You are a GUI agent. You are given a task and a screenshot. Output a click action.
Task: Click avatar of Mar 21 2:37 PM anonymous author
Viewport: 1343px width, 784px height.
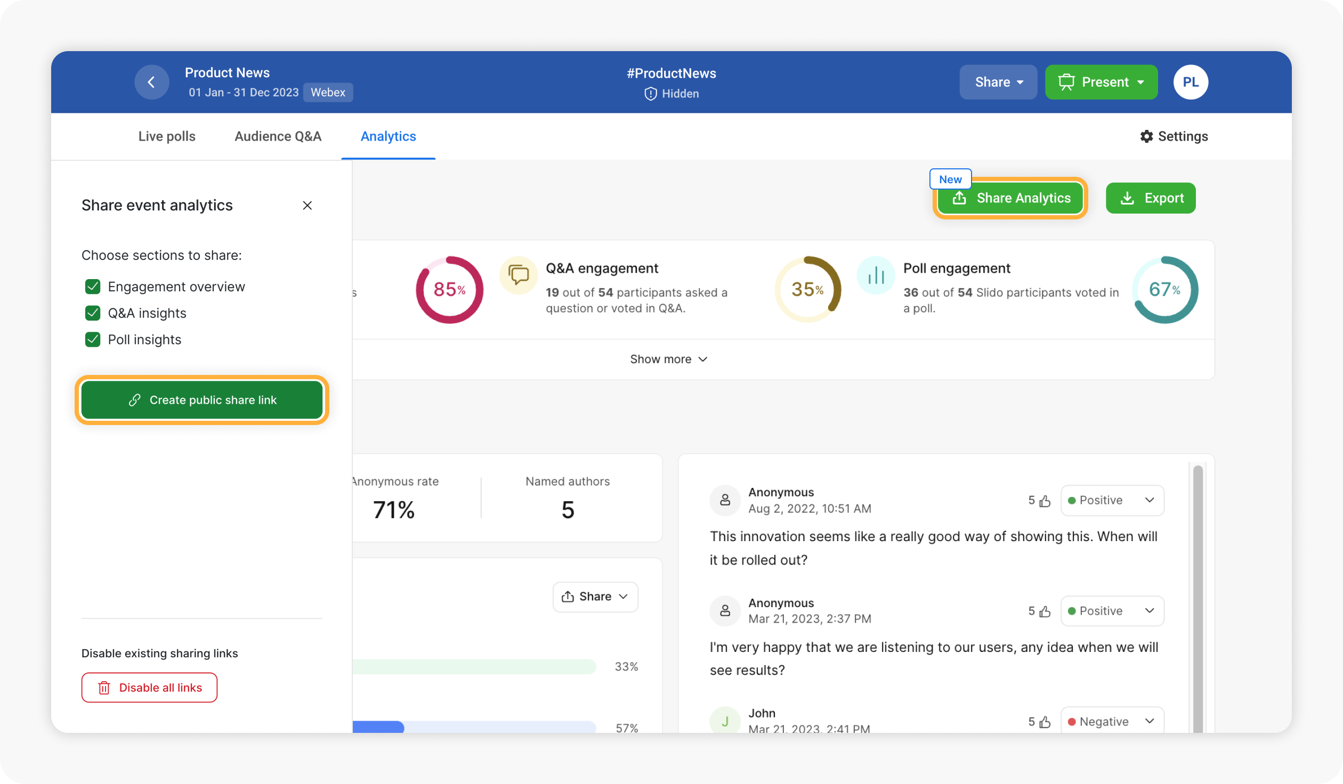tap(725, 611)
